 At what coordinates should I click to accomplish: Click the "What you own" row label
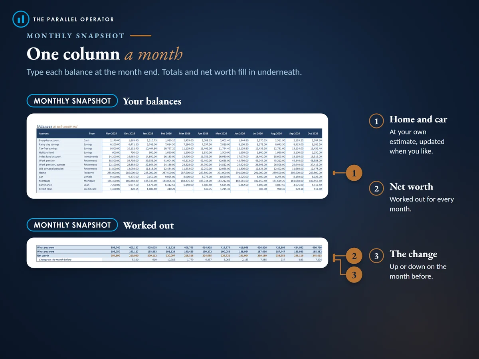[46, 247]
